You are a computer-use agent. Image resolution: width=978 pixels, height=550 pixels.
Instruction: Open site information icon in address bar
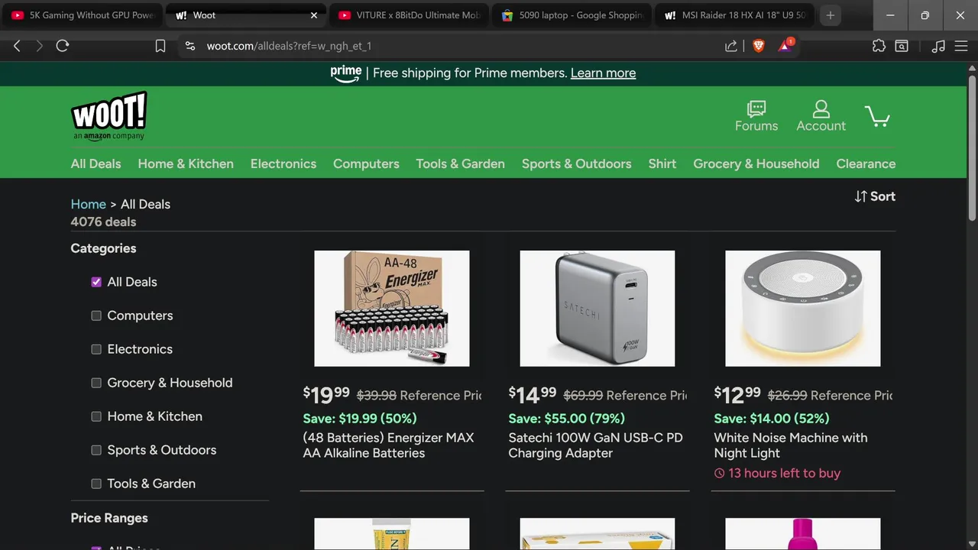pos(190,46)
